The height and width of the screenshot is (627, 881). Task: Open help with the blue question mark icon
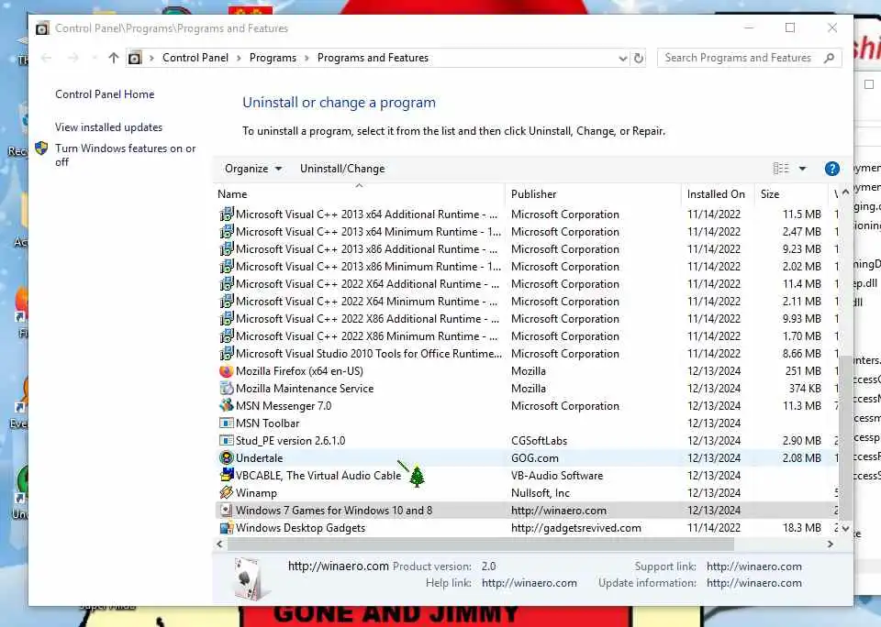coord(832,169)
